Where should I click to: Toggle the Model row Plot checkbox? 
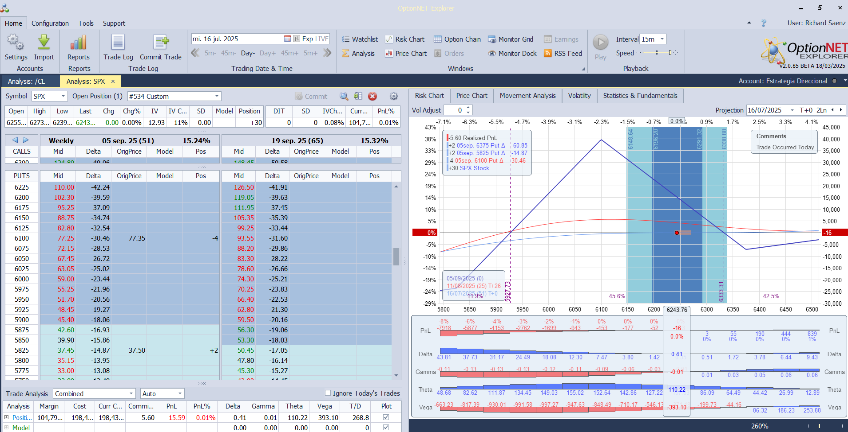coord(386,428)
